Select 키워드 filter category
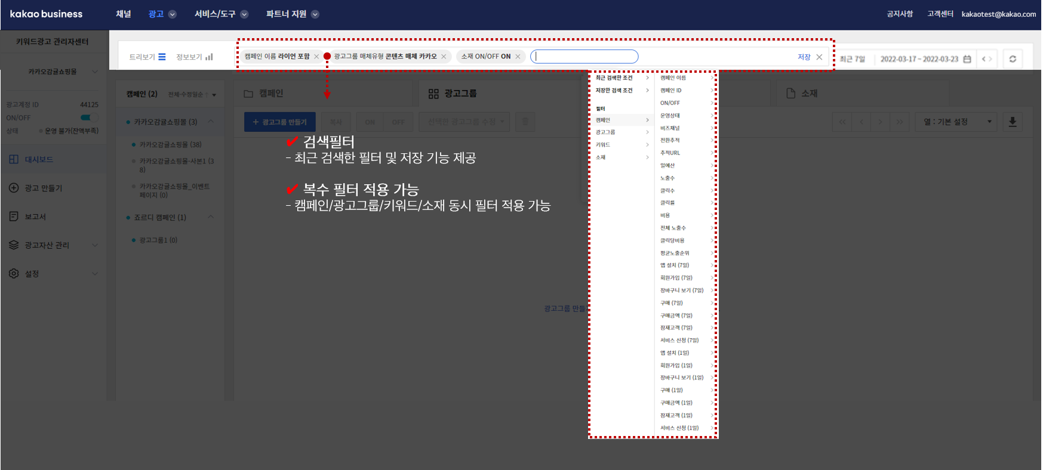The image size is (1046, 470). (622, 145)
